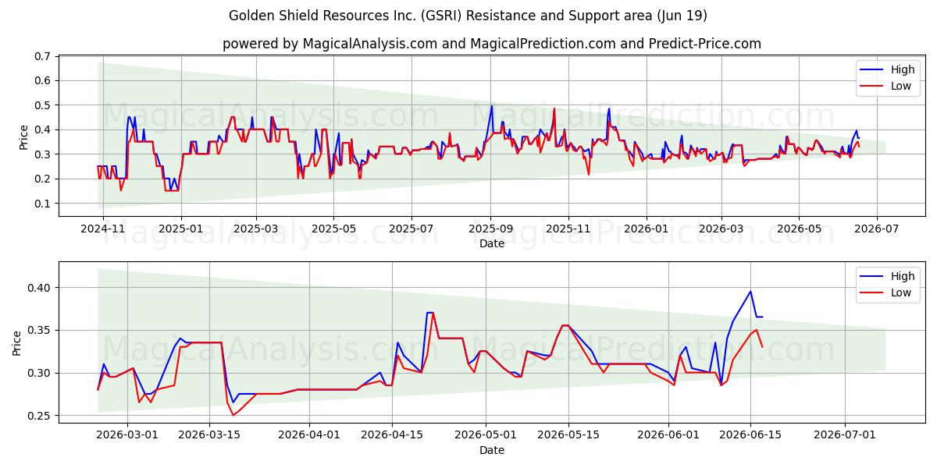Click top chart y-axis value '0.3'

[x=42, y=154]
